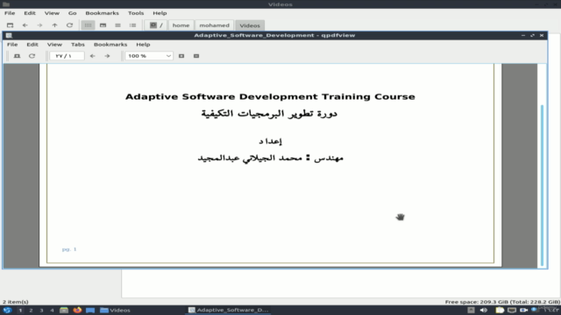Open Help menu in the file manager window
The width and height of the screenshot is (561, 315).
[x=160, y=13]
